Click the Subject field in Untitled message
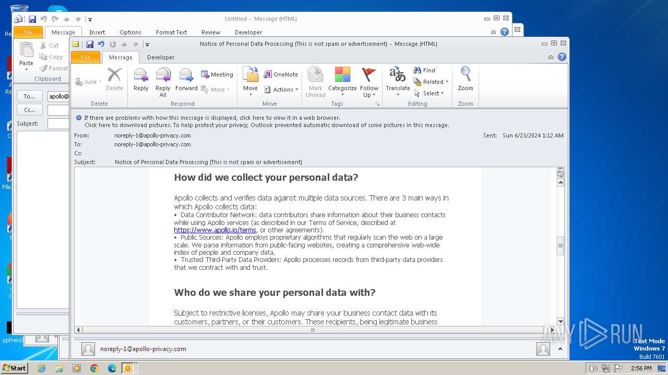 point(58,123)
